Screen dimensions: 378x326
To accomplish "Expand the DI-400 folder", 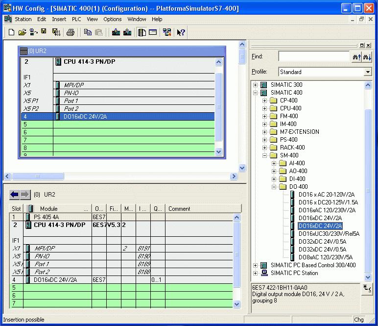I will [x=274, y=179].
